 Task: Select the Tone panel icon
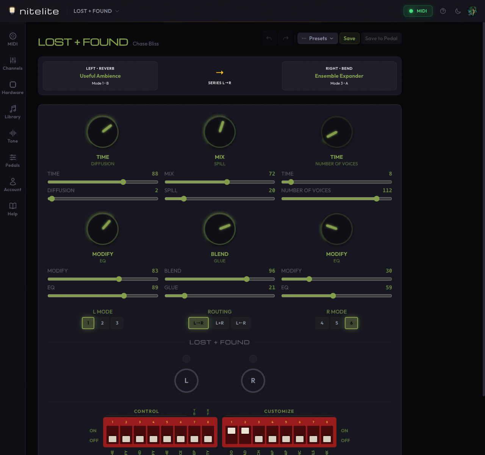pyautogui.click(x=13, y=136)
